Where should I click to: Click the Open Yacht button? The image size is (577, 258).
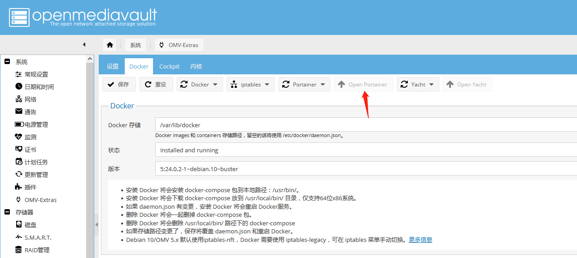tap(467, 84)
